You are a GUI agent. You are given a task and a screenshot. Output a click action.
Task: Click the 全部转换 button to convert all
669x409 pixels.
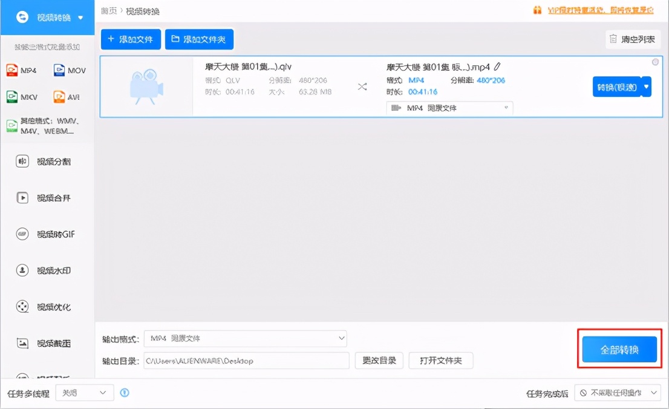(x=619, y=349)
